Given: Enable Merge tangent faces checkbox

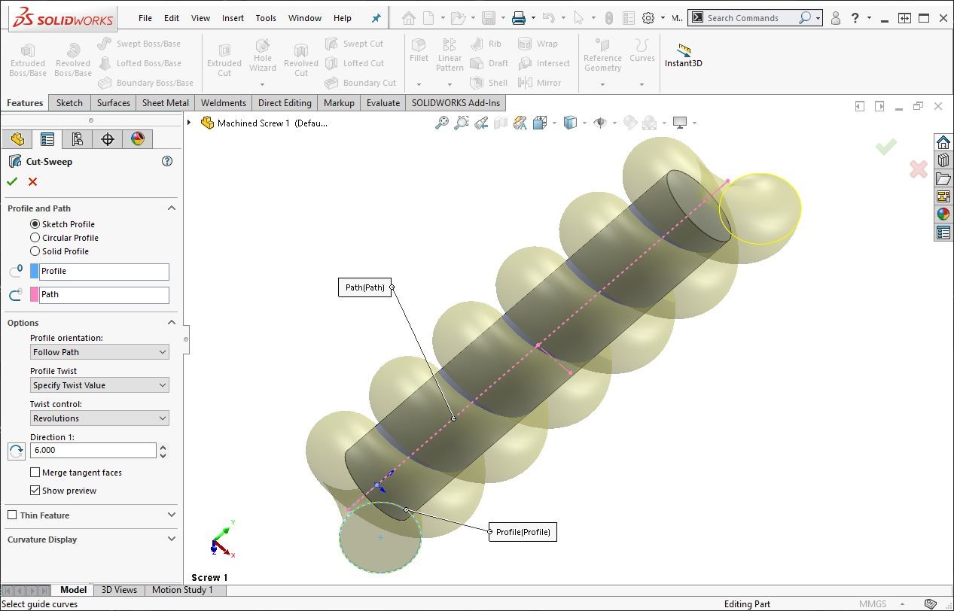Looking at the screenshot, I should click(x=35, y=473).
